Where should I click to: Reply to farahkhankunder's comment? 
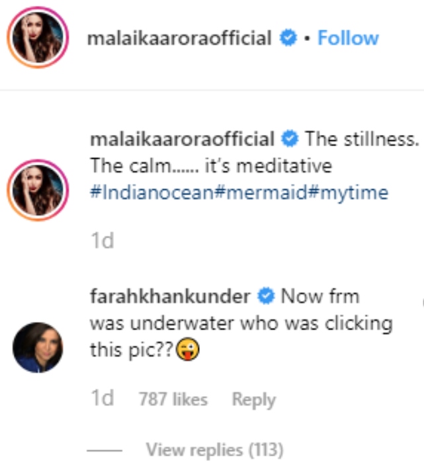(x=253, y=400)
